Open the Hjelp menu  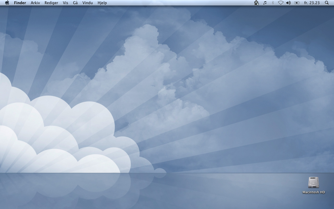point(102,3)
